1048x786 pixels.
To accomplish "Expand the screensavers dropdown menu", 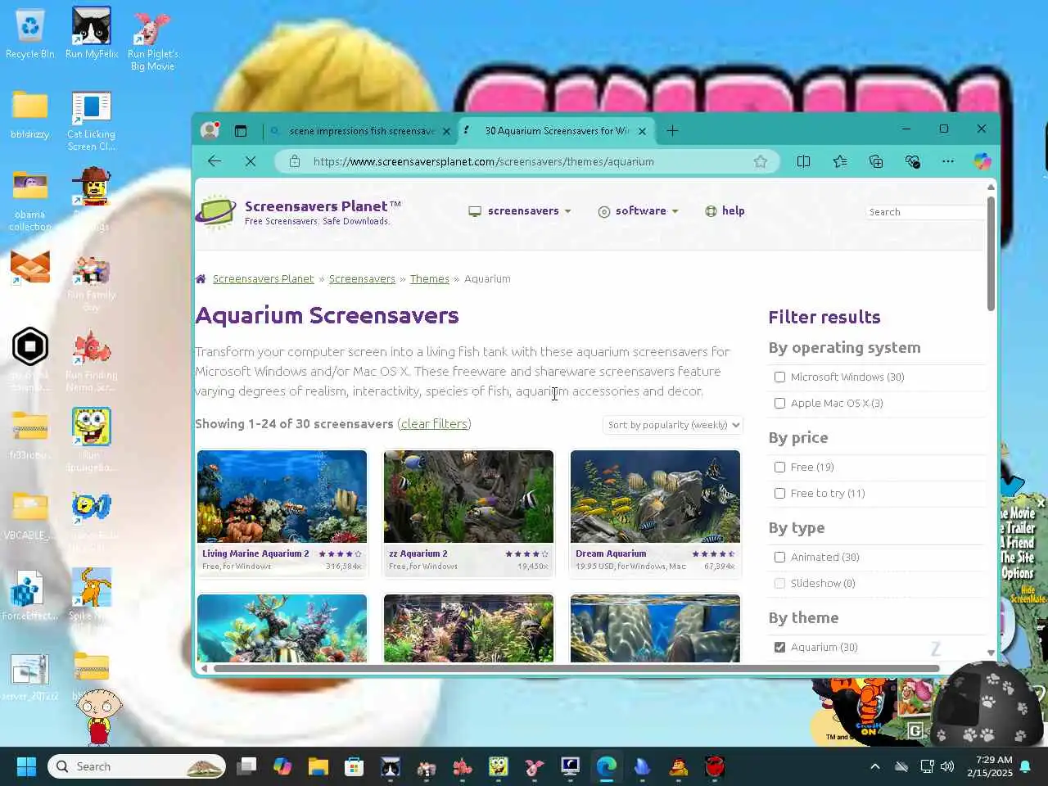I will pos(519,211).
